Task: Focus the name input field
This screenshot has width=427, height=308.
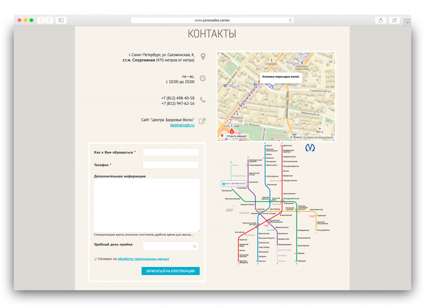Action: coord(171,152)
